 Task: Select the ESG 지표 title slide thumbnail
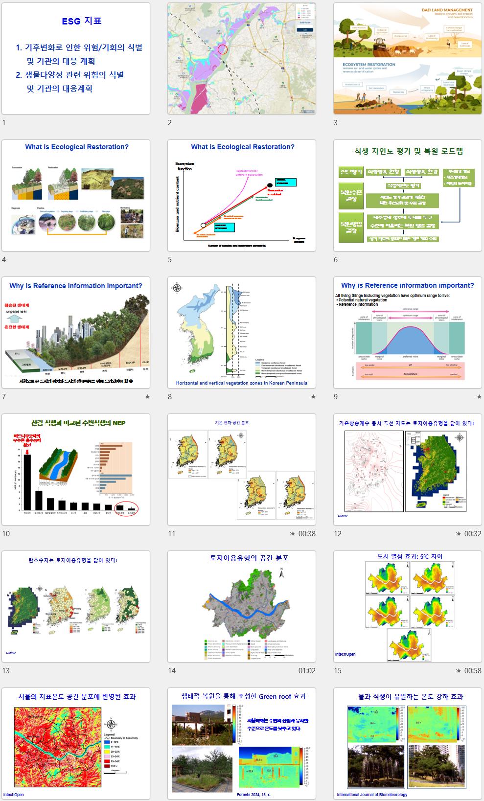pos(76,59)
